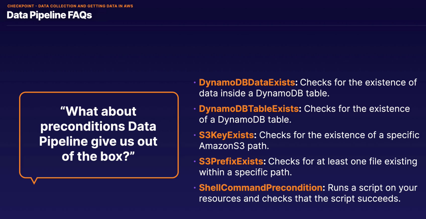The height and width of the screenshot is (219, 426).
Task: Click the orange term 'S3PrefixExists'
Action: tap(231, 161)
